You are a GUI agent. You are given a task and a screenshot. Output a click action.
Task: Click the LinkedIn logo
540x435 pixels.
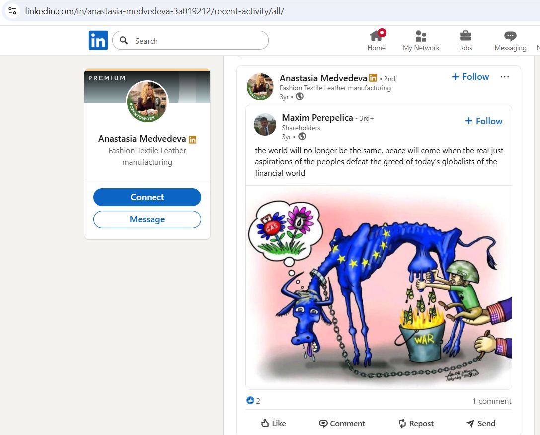coord(98,40)
